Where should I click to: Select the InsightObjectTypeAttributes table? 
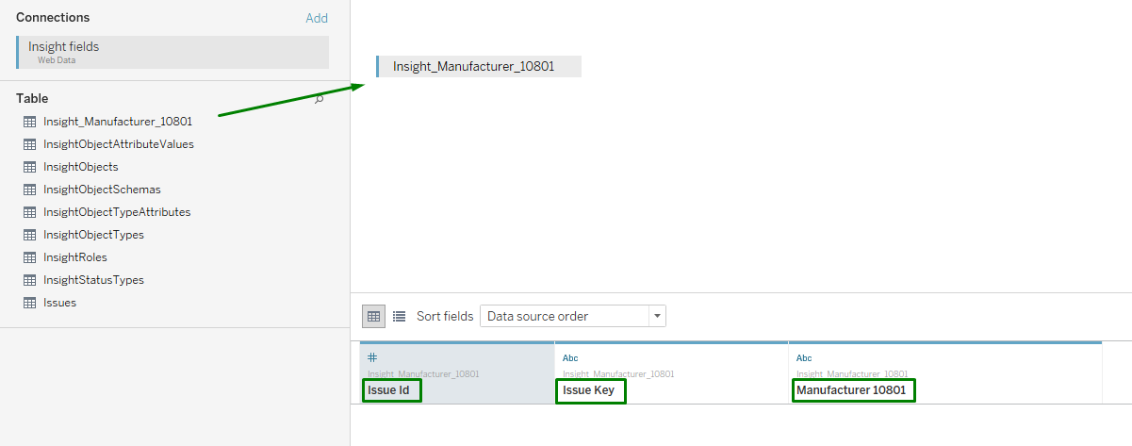click(117, 212)
